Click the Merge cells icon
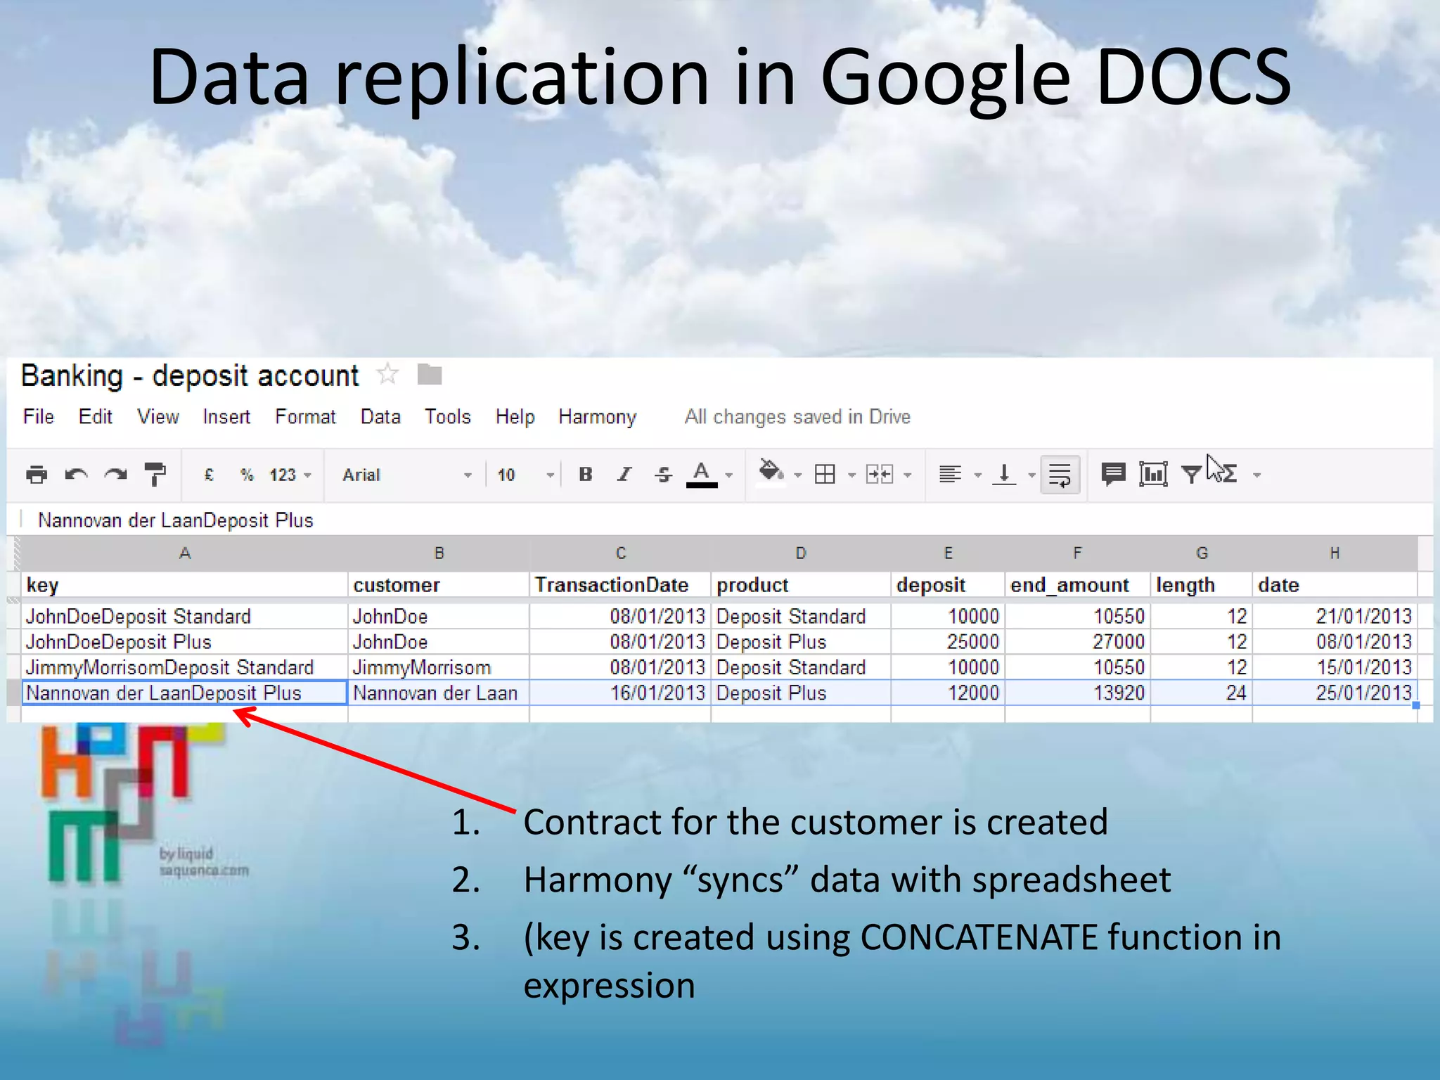This screenshot has width=1440, height=1080. (880, 475)
